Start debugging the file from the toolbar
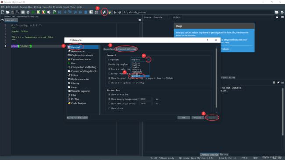This screenshot has height=160, width=285. click(60, 12)
